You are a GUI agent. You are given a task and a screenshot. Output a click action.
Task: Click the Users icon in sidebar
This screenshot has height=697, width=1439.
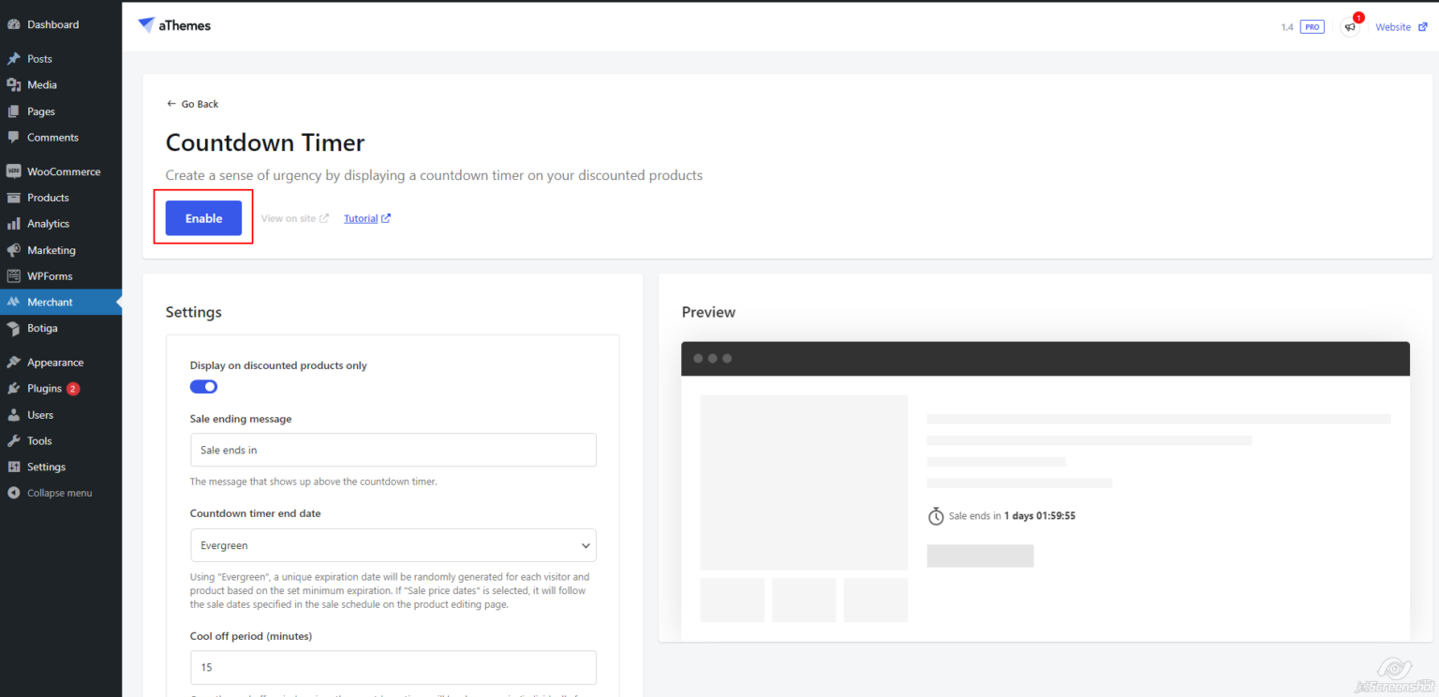[13, 415]
